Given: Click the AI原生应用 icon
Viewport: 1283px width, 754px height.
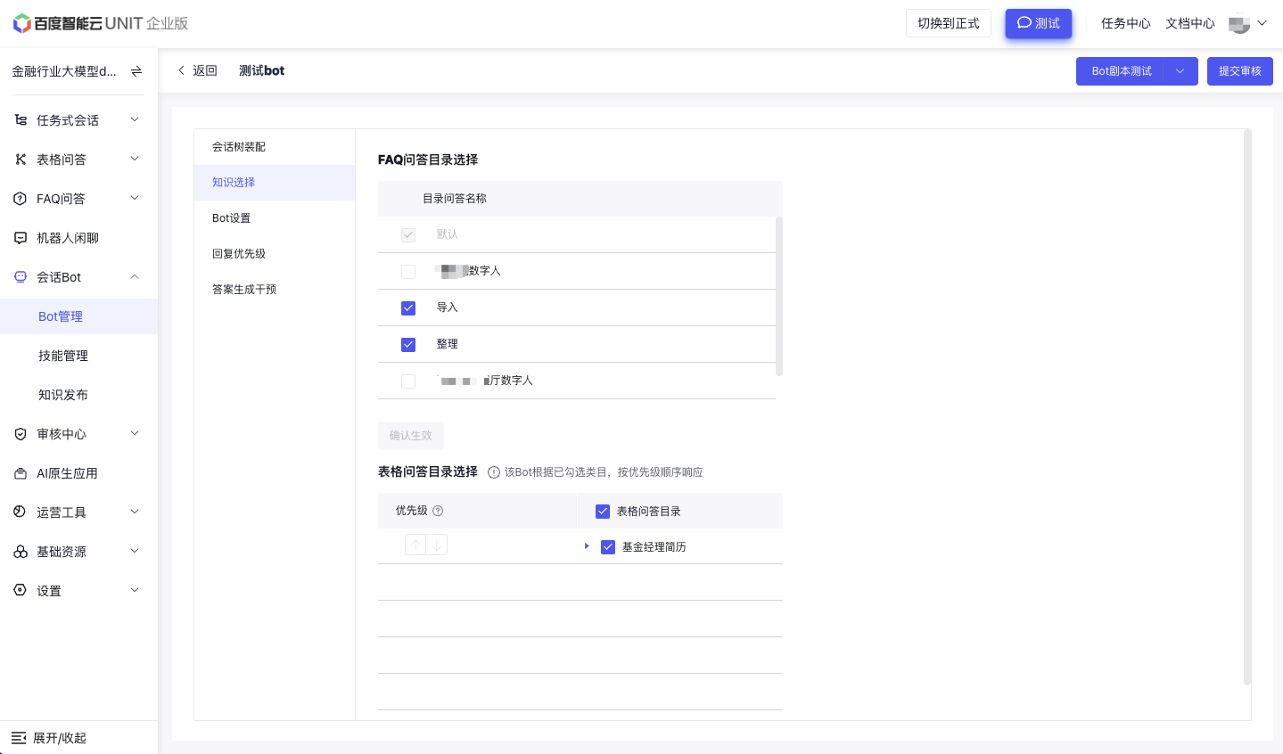Looking at the screenshot, I should pyautogui.click(x=21, y=473).
